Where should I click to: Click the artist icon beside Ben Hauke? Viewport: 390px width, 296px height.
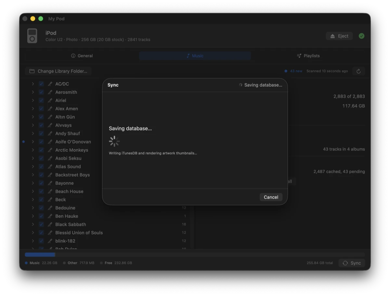click(x=50, y=216)
